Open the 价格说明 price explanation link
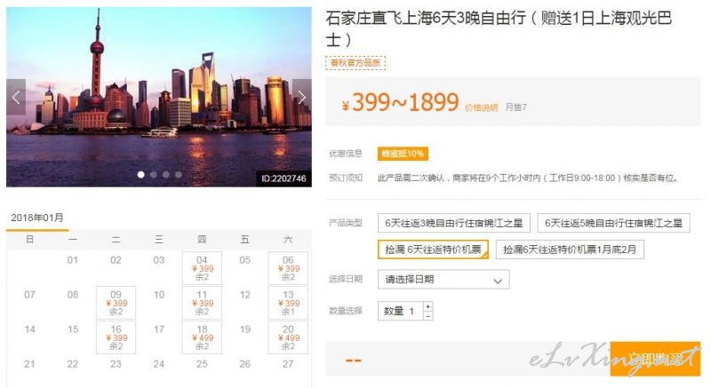711x388 pixels. [x=481, y=107]
